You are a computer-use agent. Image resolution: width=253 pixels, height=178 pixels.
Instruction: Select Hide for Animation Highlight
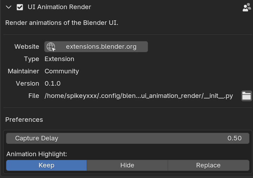coord(127,165)
